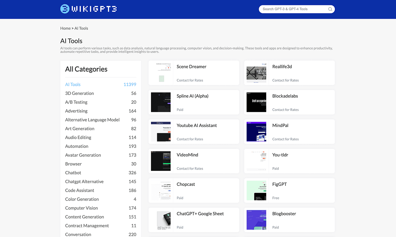Click the ChatGPT+ Google Sheet title
Viewport: 396px width, 237px height.
tap(200, 214)
